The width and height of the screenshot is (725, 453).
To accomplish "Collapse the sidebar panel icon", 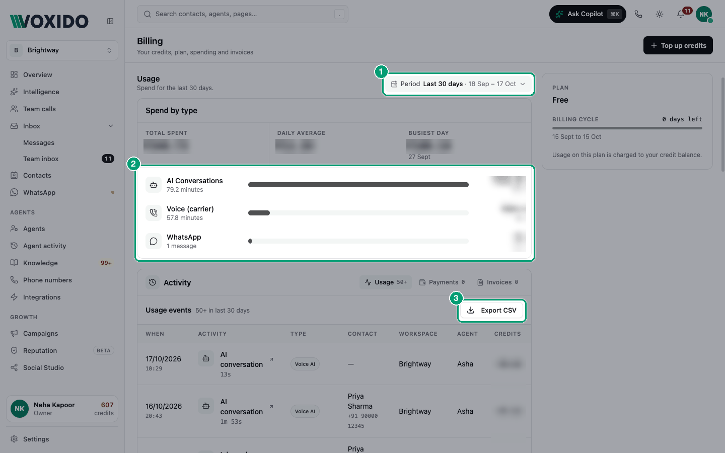I will click(x=110, y=21).
